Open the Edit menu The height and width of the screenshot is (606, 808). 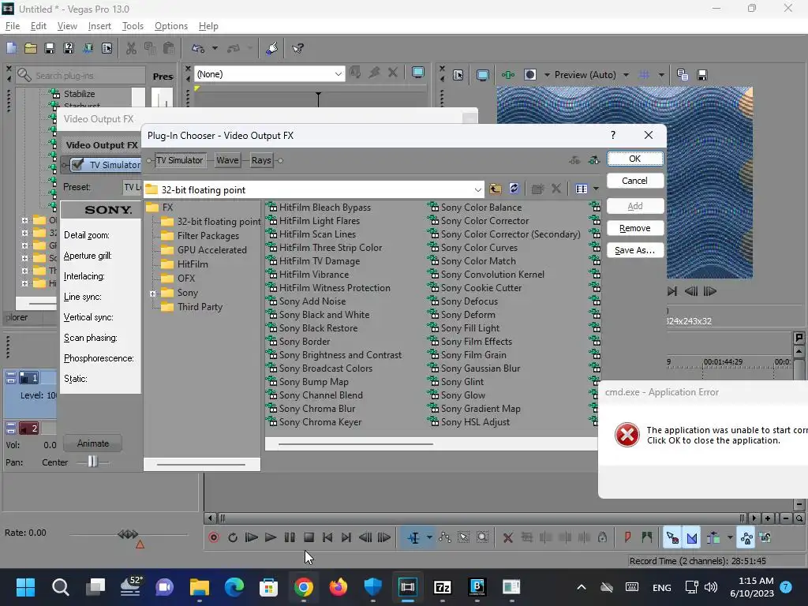(39, 26)
